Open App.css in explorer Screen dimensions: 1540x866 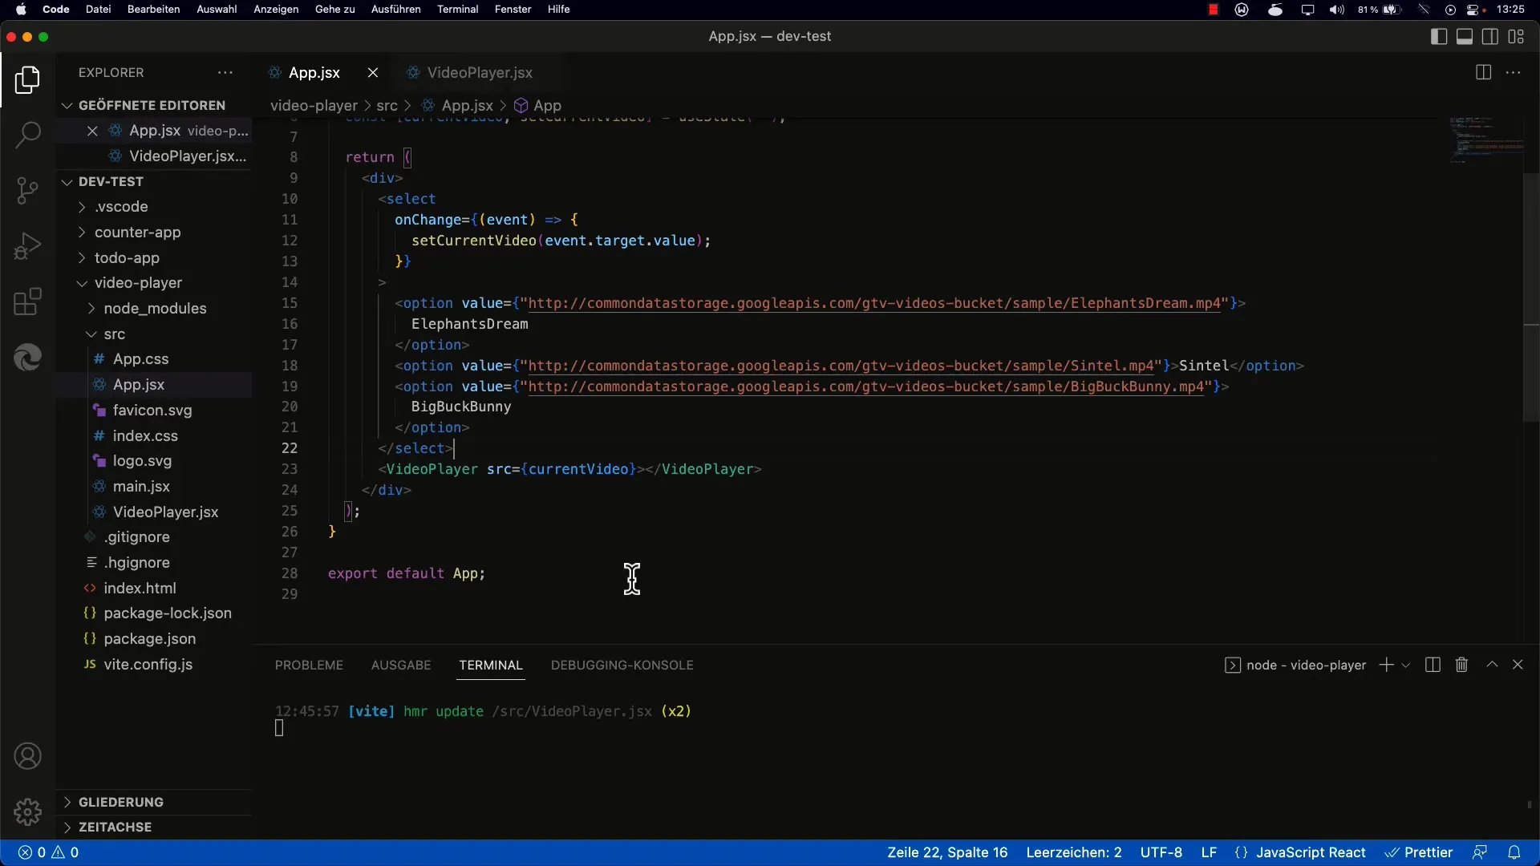click(152, 359)
